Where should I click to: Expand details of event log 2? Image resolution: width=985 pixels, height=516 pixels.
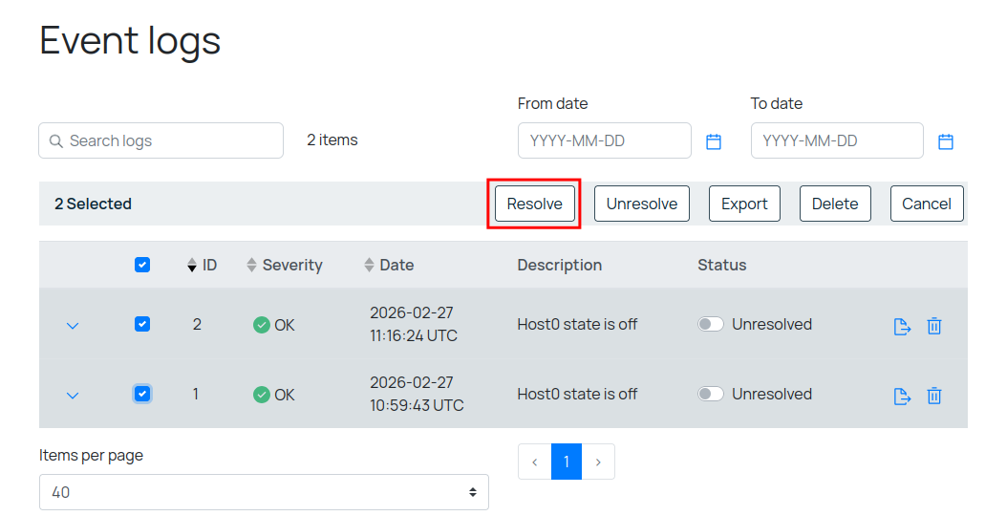click(x=72, y=326)
